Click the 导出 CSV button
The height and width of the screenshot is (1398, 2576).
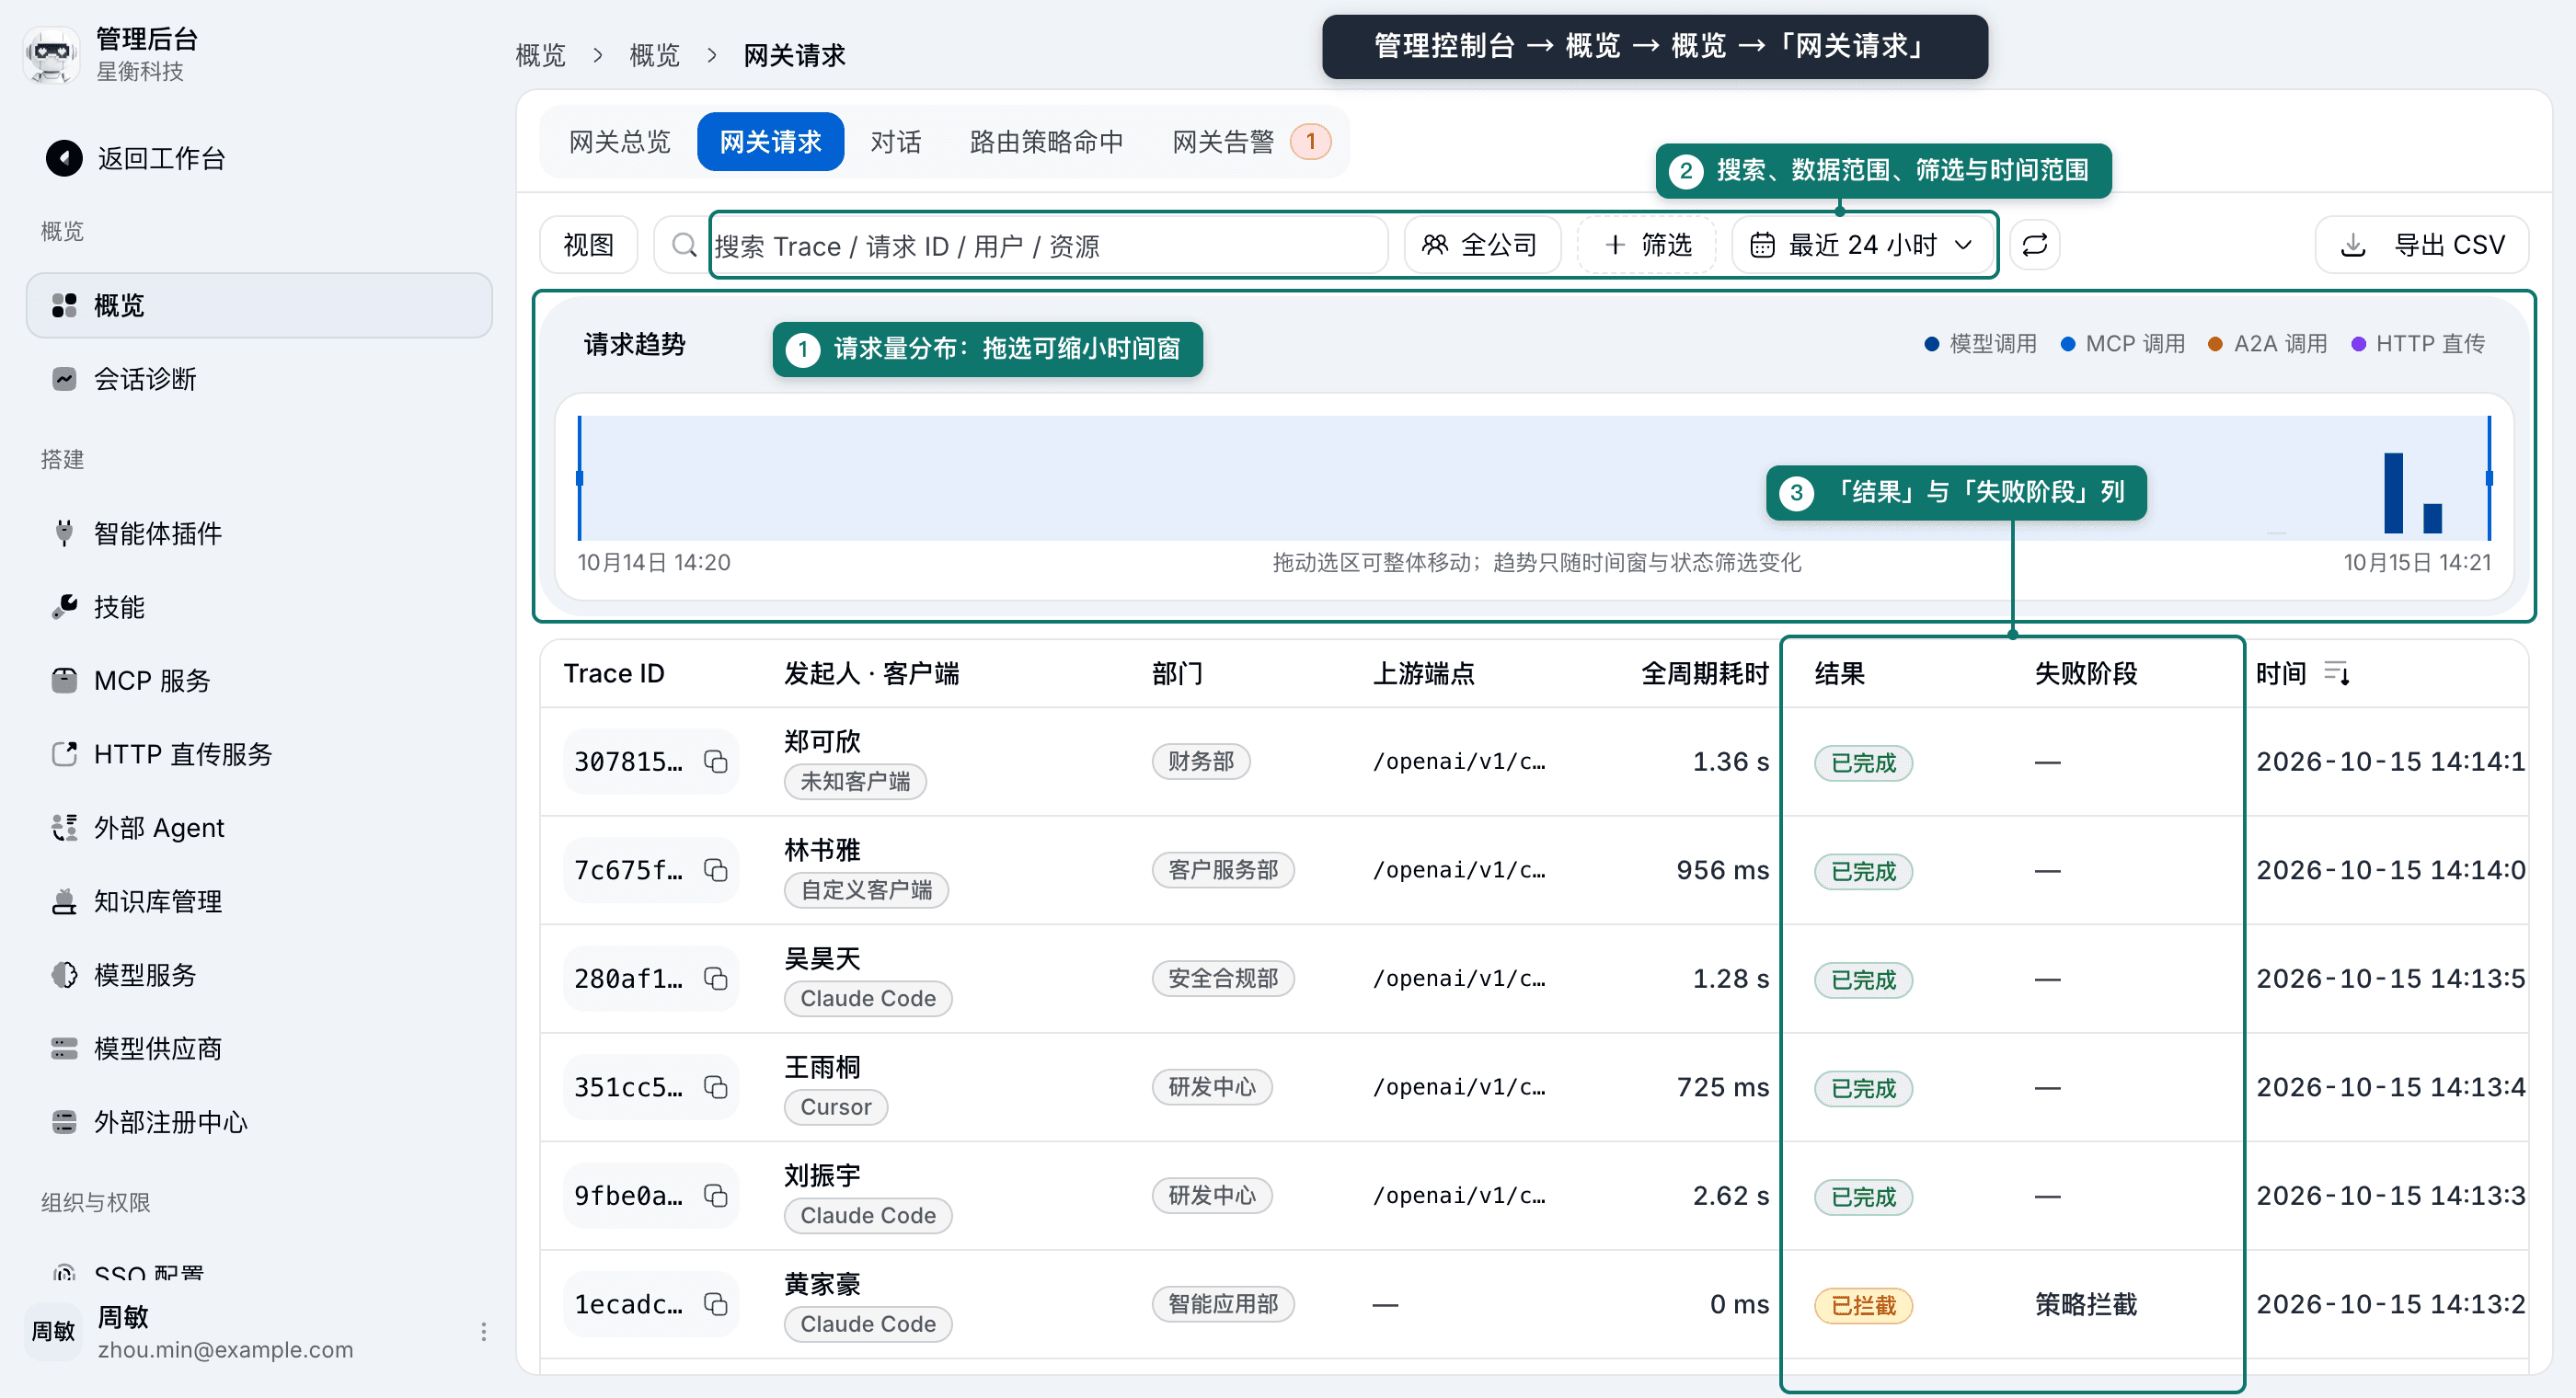click(x=2422, y=245)
